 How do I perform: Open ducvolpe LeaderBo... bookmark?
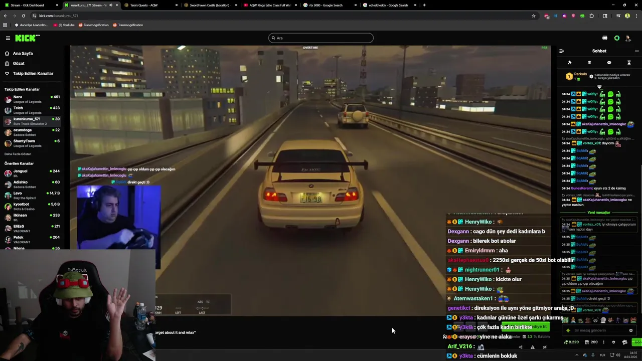coord(31,25)
